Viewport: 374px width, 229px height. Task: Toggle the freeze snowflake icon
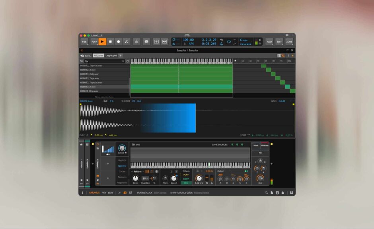176,171
